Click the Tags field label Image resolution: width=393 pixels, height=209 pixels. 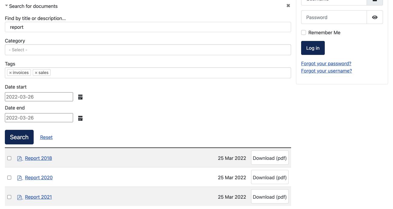pos(10,64)
